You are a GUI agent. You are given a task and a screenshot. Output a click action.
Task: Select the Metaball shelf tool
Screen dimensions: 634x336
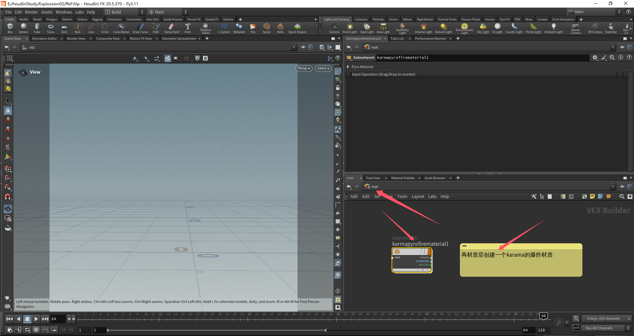pos(239,28)
